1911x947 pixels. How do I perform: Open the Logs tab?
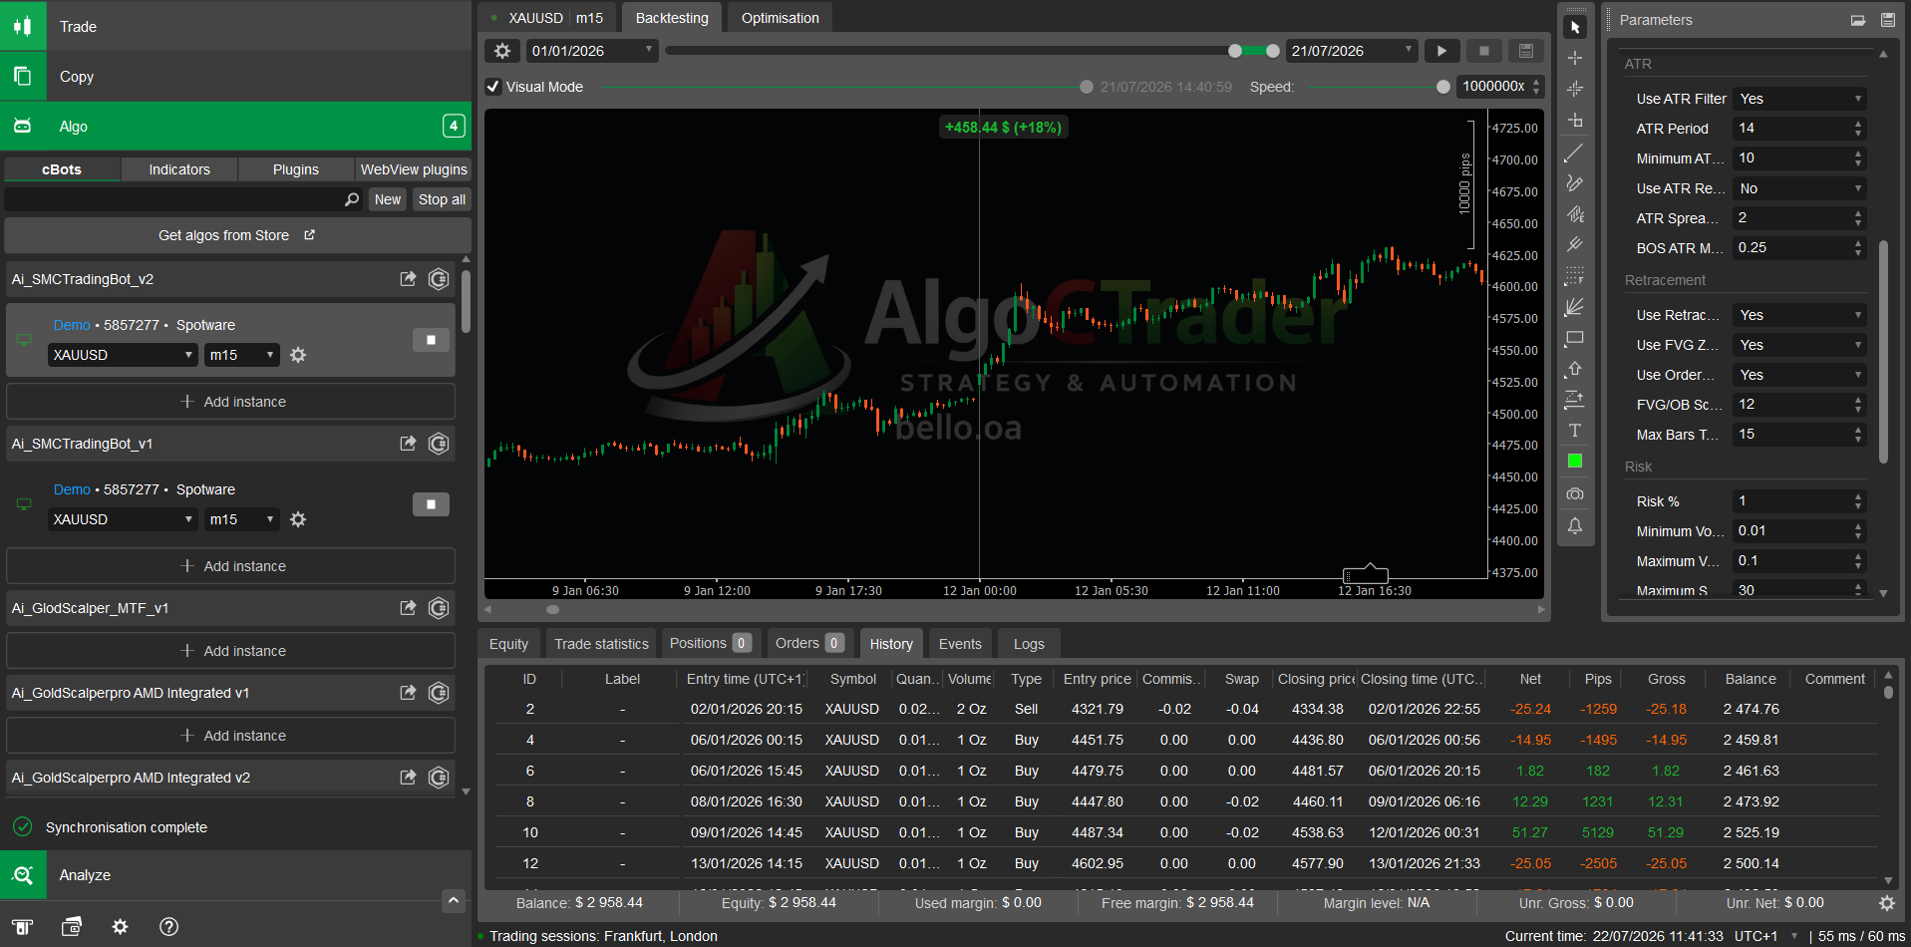pyautogui.click(x=1029, y=644)
